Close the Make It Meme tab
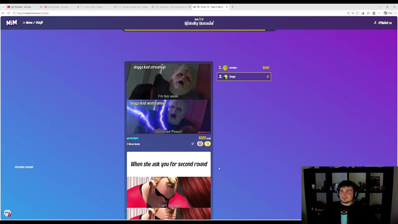398x224 pixels. [x=227, y=7]
